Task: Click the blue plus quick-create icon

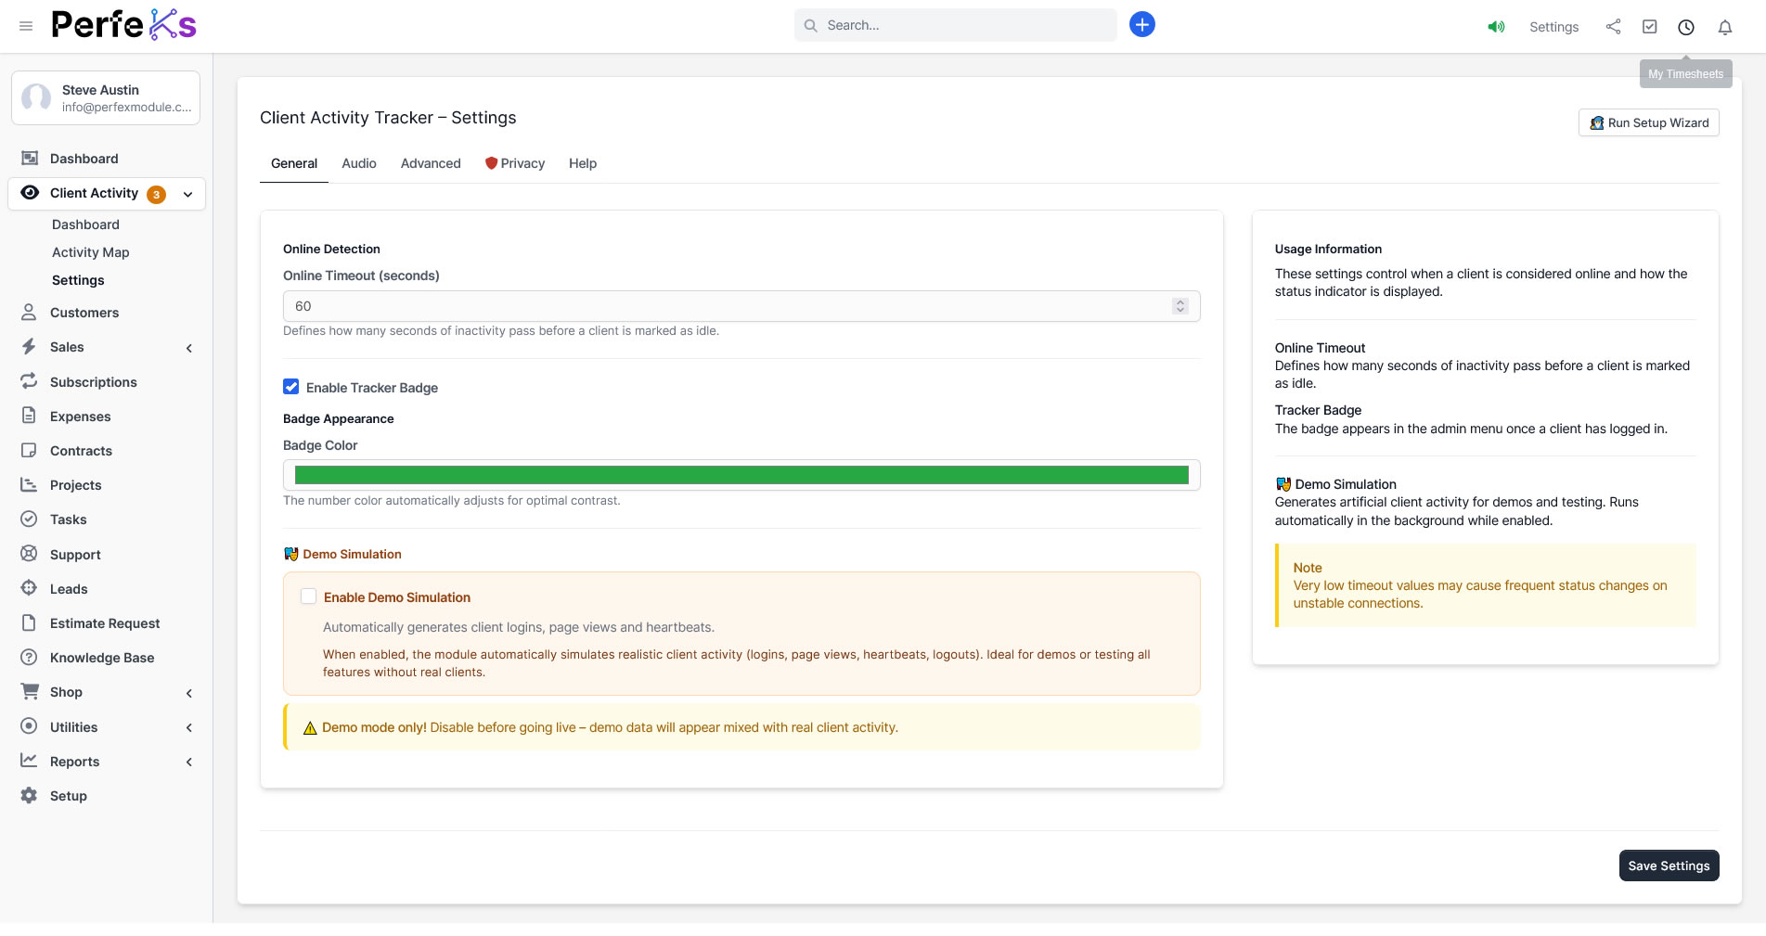Action: click(x=1141, y=25)
